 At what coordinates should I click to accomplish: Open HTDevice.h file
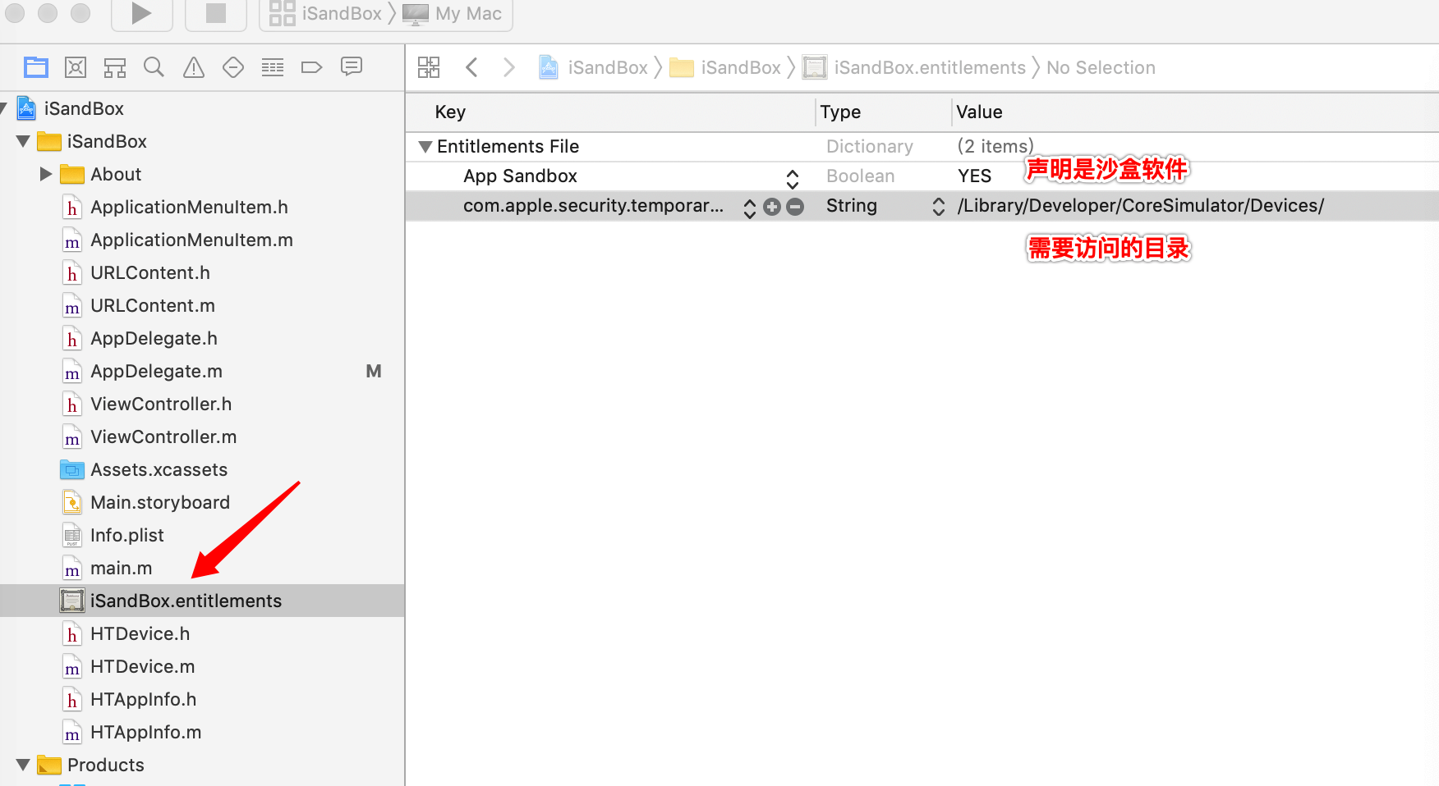tap(140, 633)
